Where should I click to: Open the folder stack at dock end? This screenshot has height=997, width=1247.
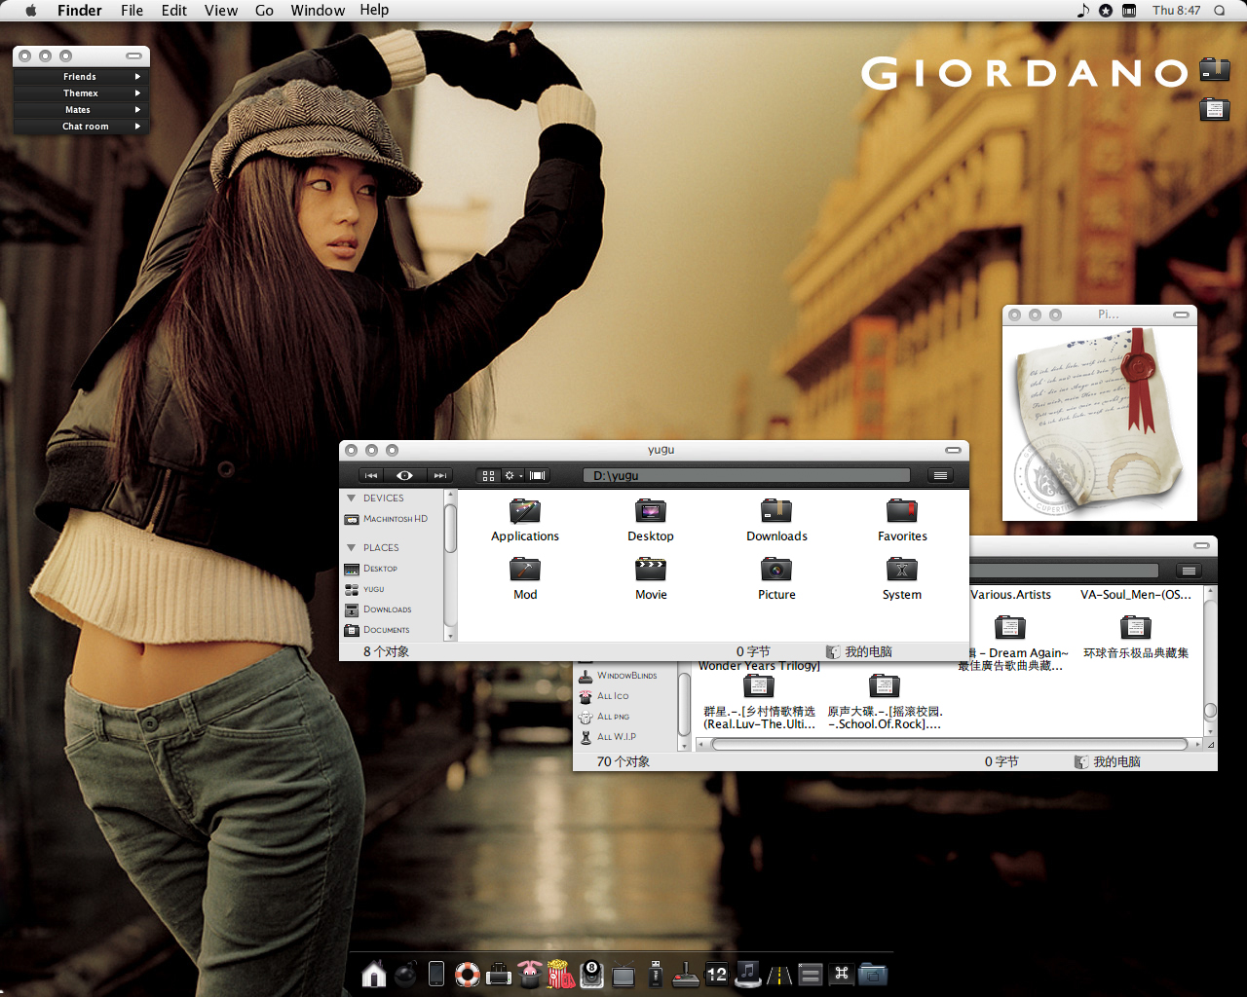coord(873,974)
